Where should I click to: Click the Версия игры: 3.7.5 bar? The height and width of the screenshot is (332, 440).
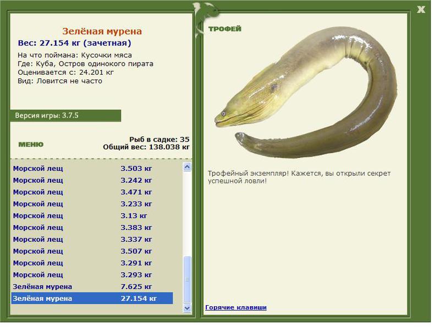click(x=65, y=116)
